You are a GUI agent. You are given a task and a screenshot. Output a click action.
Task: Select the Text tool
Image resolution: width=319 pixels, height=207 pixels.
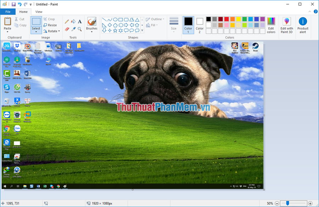pos(80,21)
